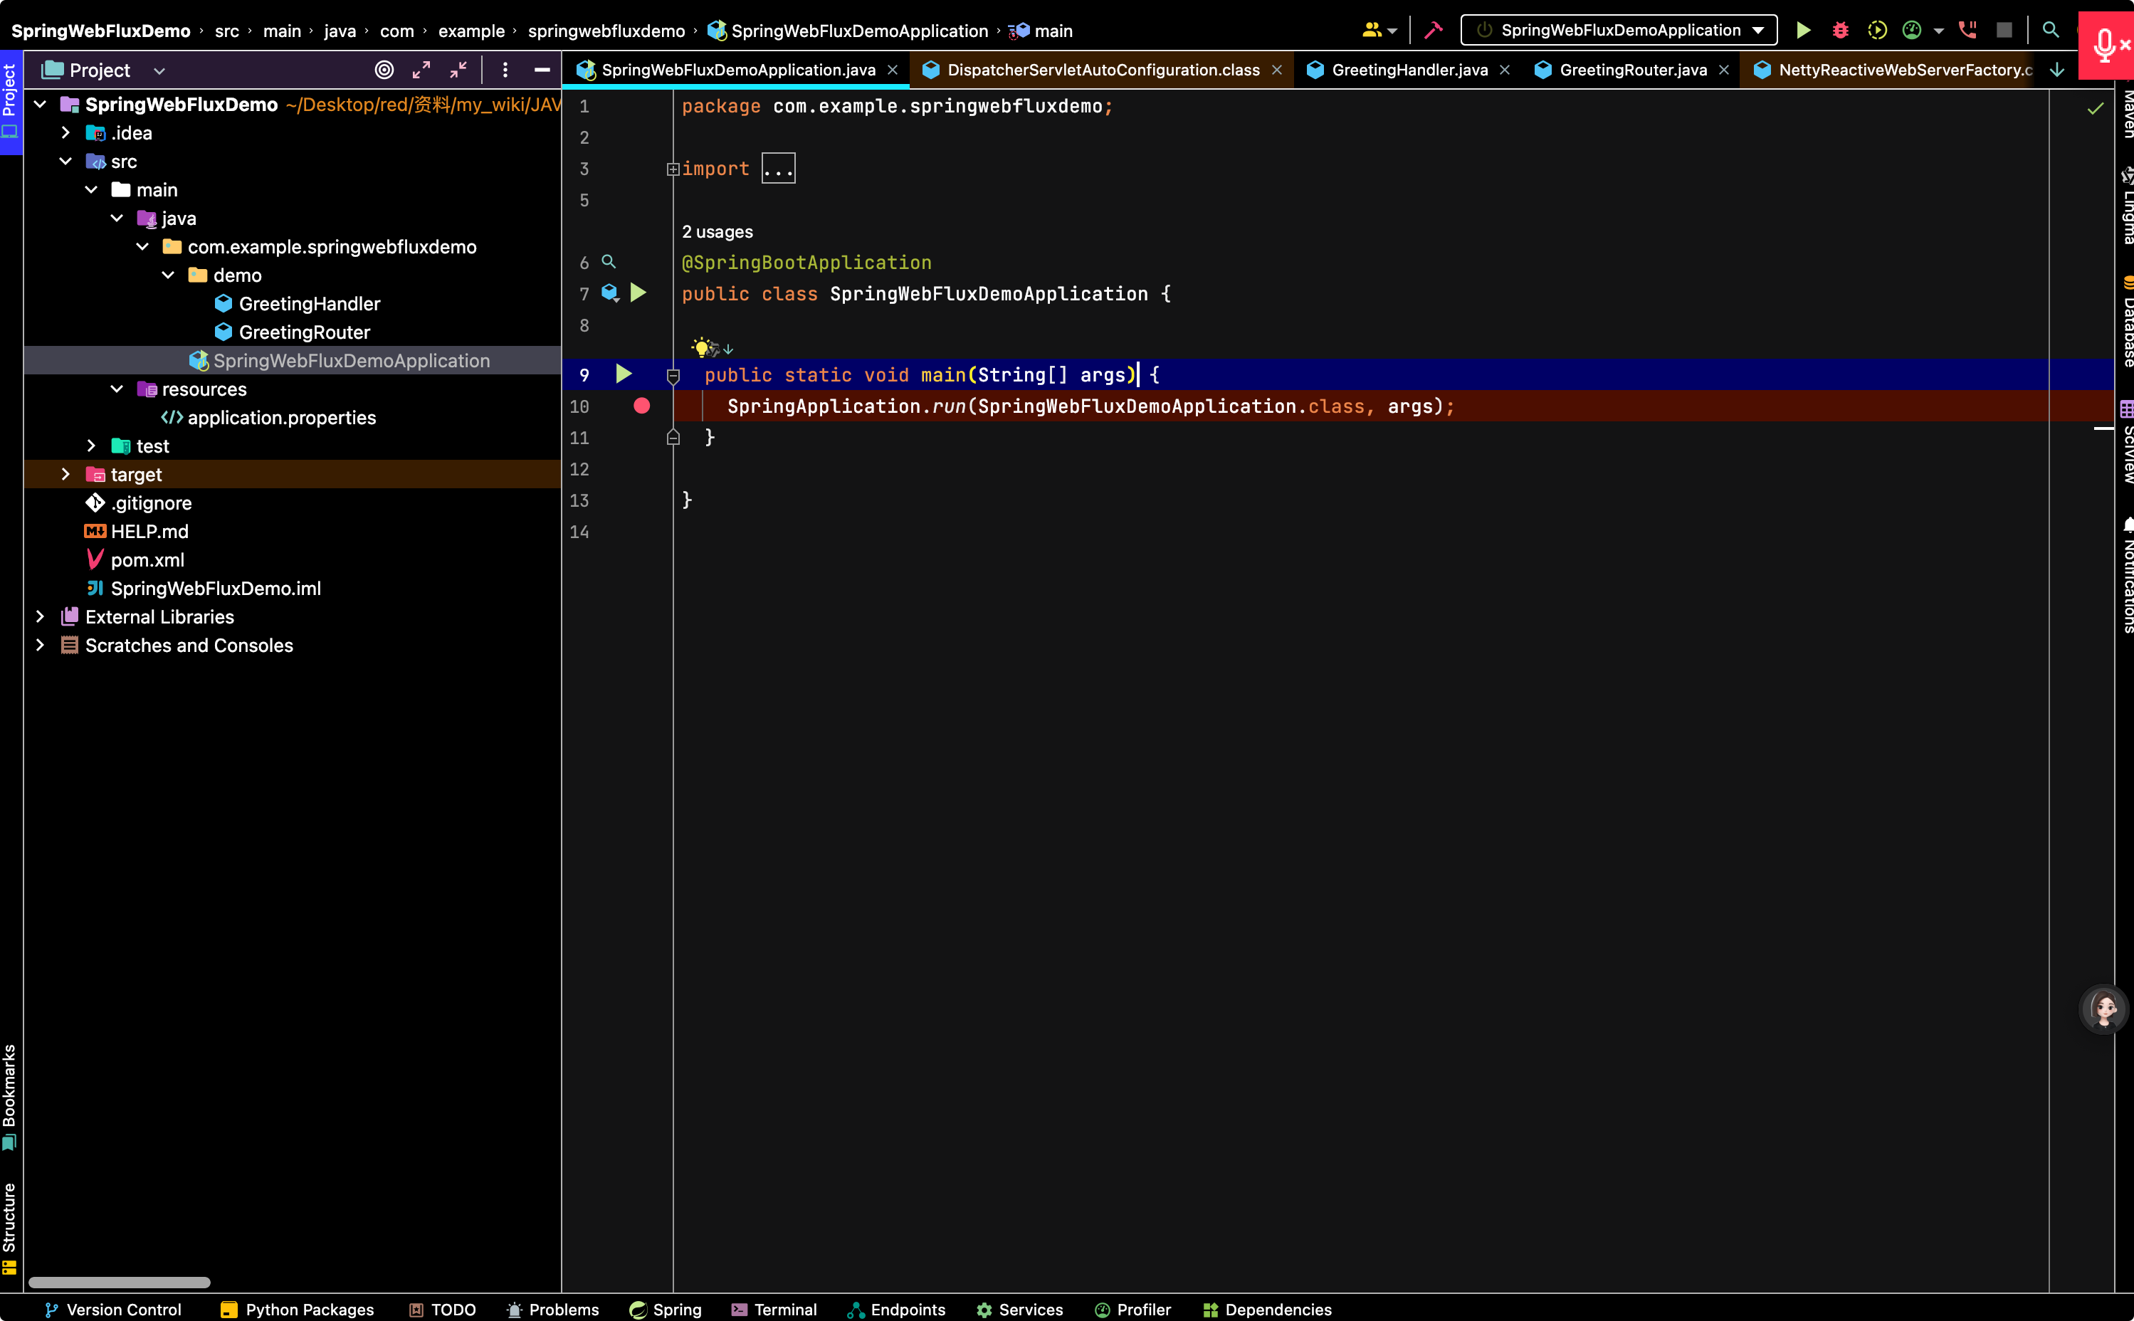Expand External Libraries node

click(x=40, y=617)
